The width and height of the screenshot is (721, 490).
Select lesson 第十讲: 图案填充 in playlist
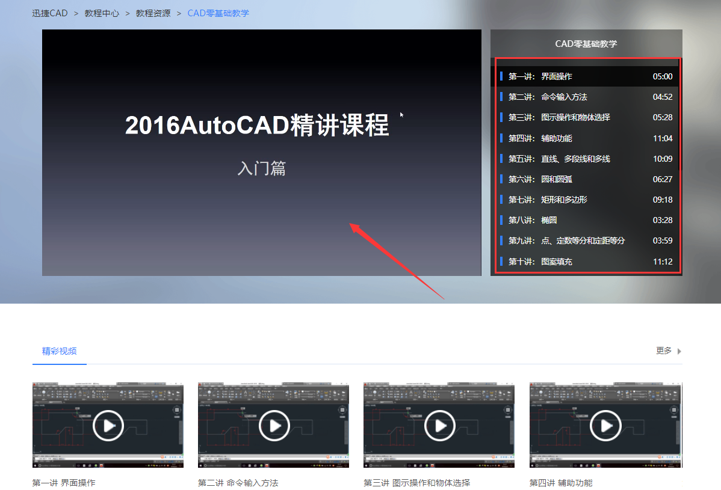click(x=586, y=262)
